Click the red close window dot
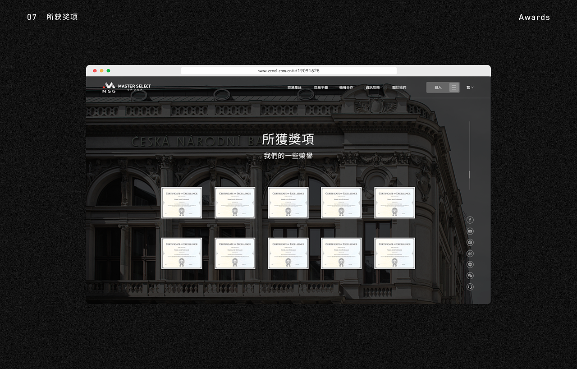 coord(95,71)
